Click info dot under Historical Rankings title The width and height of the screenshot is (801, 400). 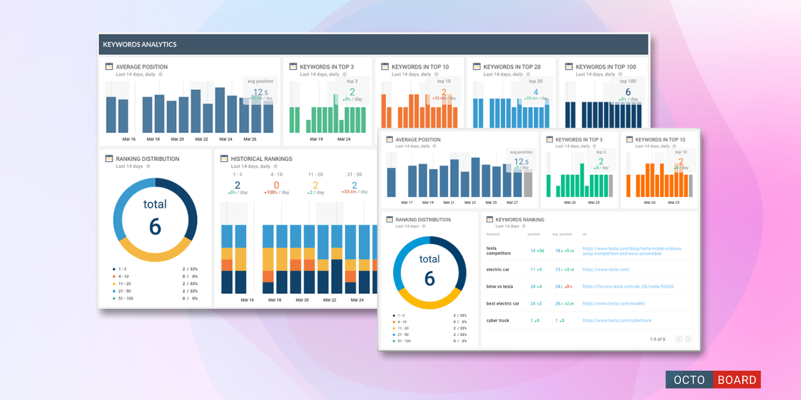click(276, 166)
